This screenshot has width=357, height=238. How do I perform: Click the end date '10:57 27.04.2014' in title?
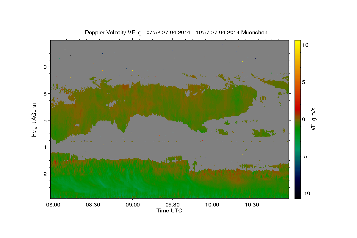tap(217, 33)
